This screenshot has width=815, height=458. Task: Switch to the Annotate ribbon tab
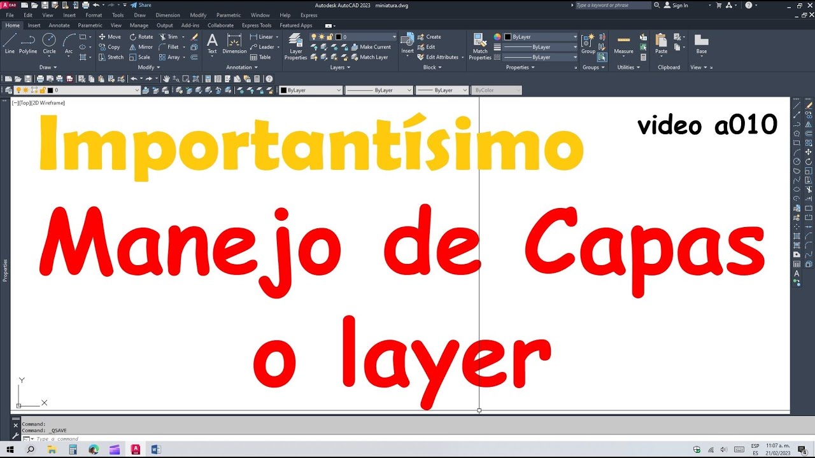tap(59, 25)
